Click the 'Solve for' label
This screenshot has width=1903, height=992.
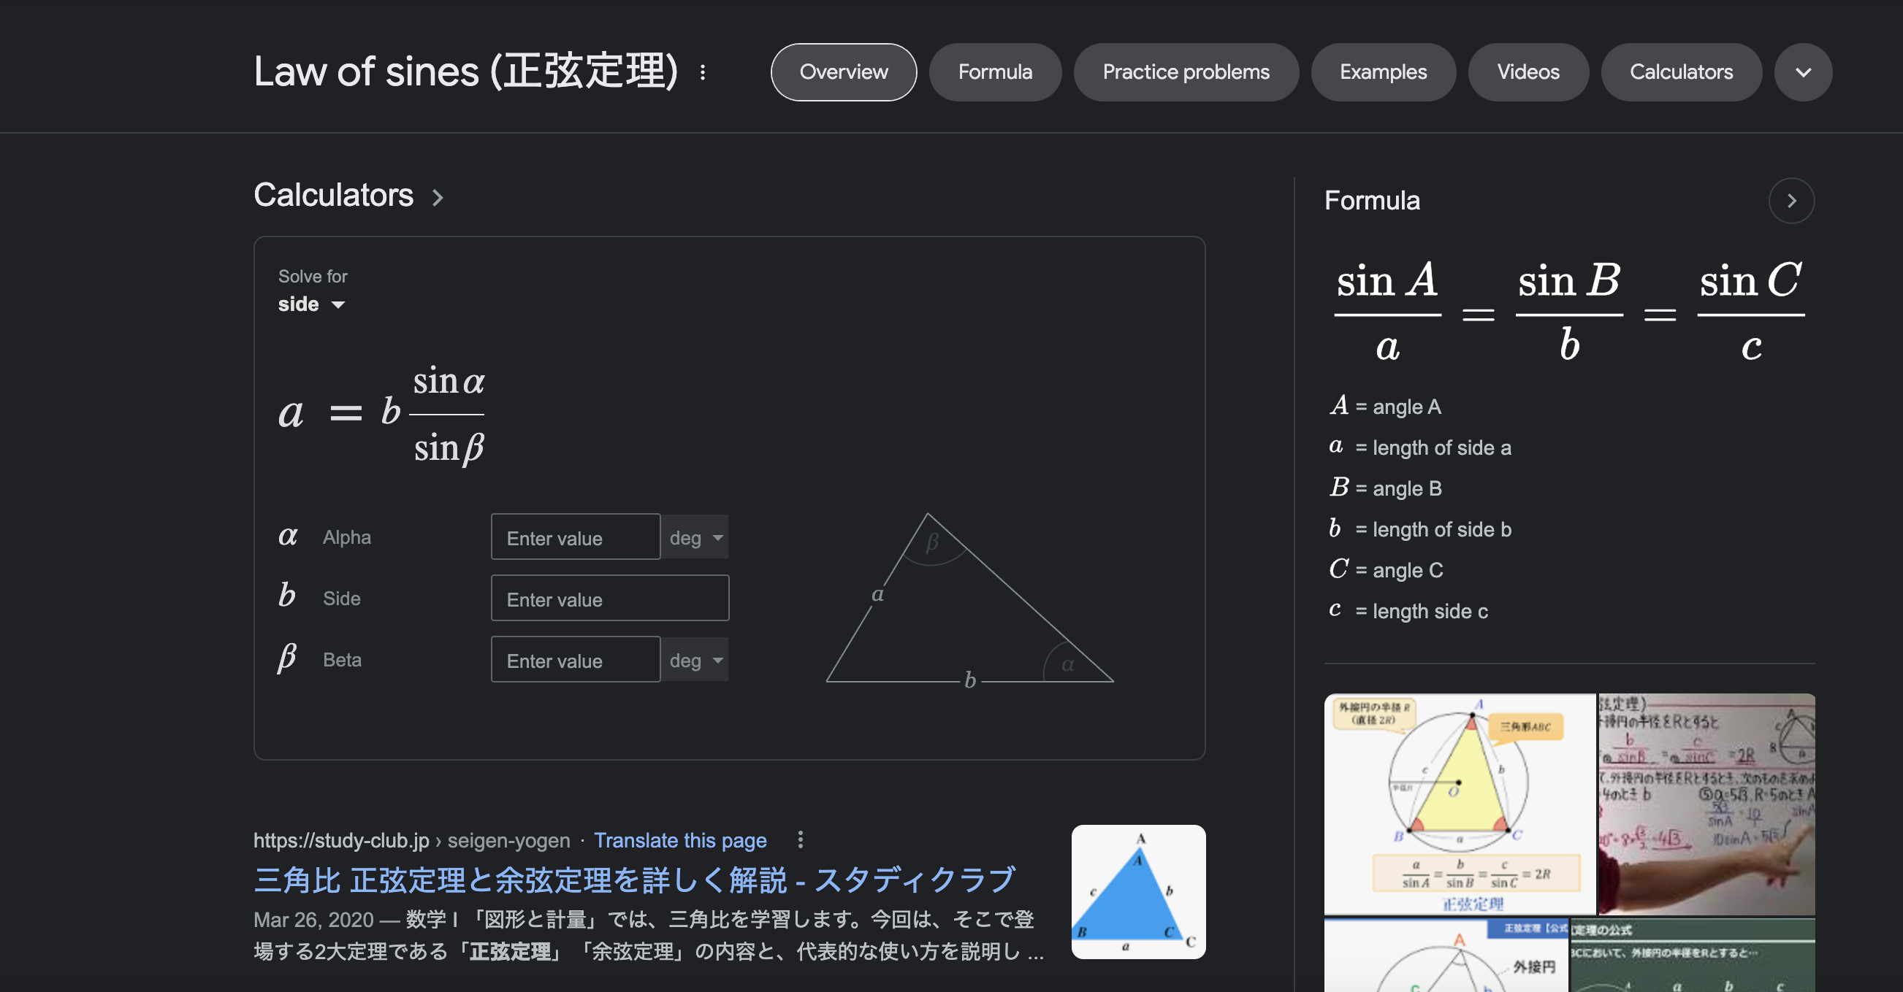coord(313,276)
